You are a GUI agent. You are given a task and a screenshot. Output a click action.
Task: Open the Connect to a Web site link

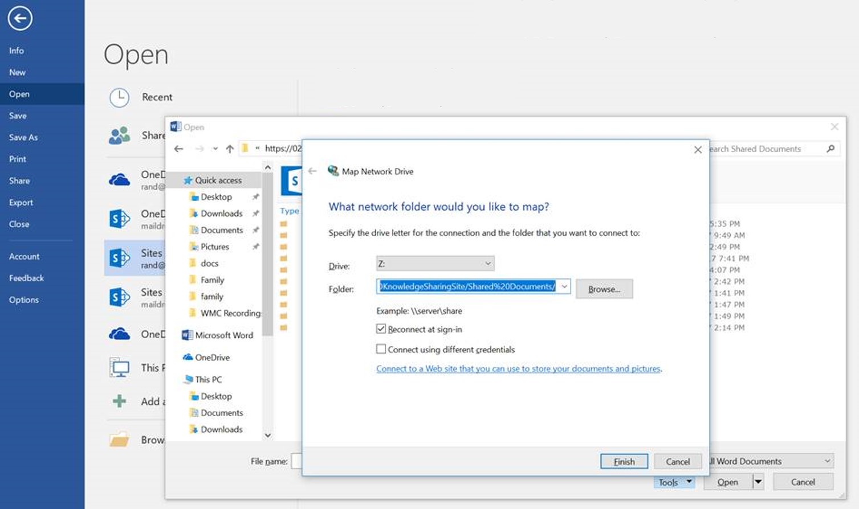[x=518, y=368]
